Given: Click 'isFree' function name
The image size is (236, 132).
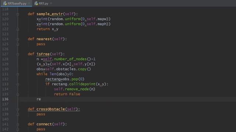Looking at the screenshot, I should (x=43, y=54).
